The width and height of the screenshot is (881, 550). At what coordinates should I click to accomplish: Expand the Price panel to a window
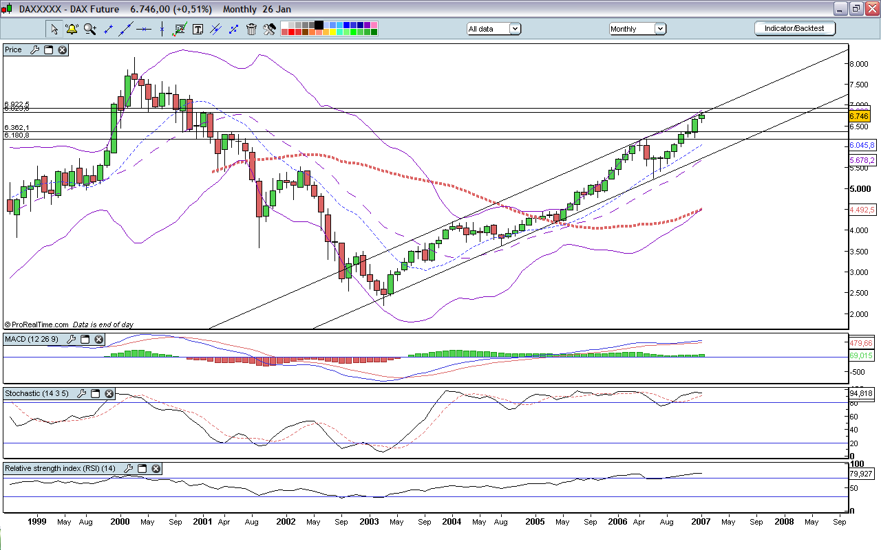(47, 49)
